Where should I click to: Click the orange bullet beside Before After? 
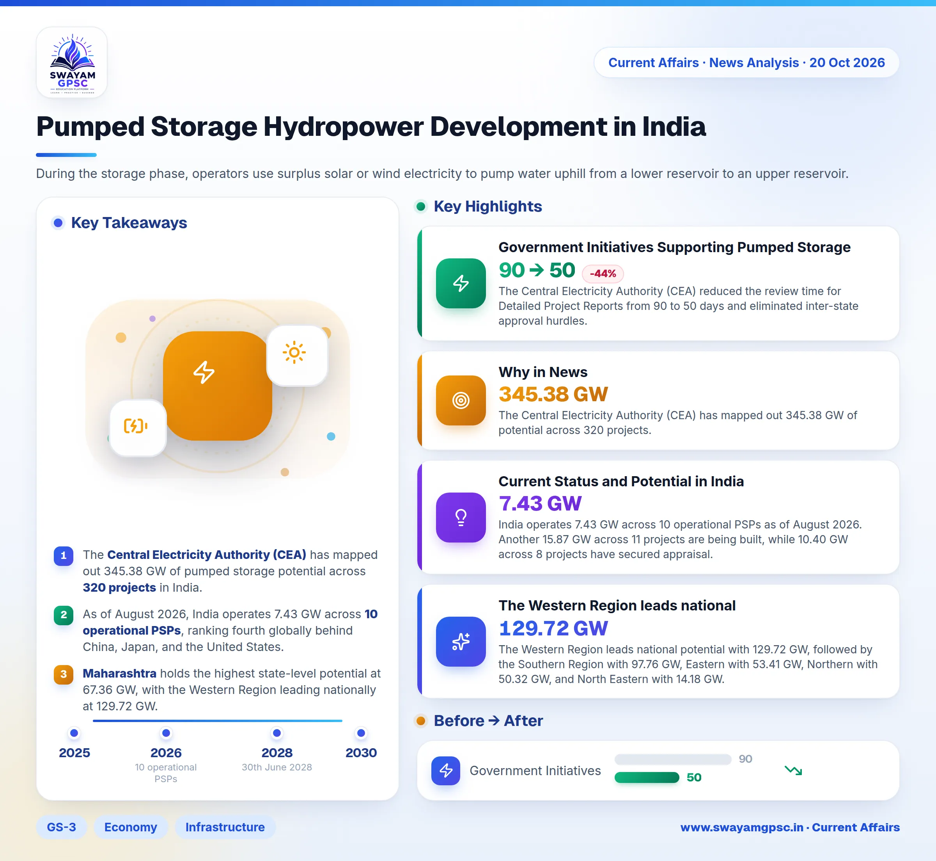pos(421,721)
